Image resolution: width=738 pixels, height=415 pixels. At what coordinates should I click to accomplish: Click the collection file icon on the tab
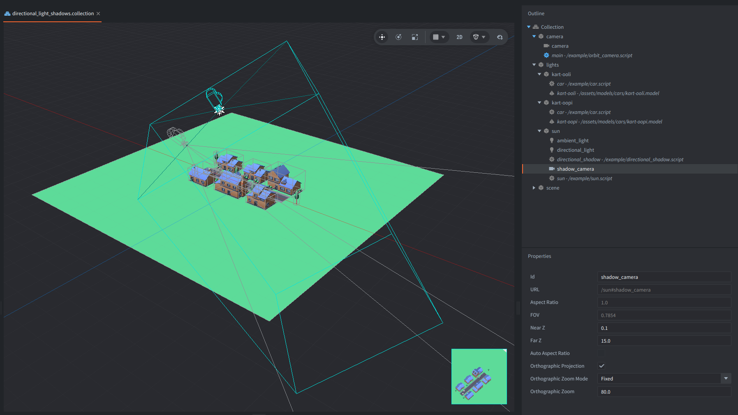(x=7, y=14)
